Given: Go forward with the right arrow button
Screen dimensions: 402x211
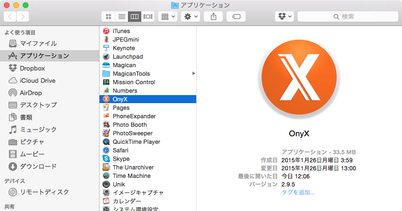Looking at the screenshot, I should [x=23, y=17].
